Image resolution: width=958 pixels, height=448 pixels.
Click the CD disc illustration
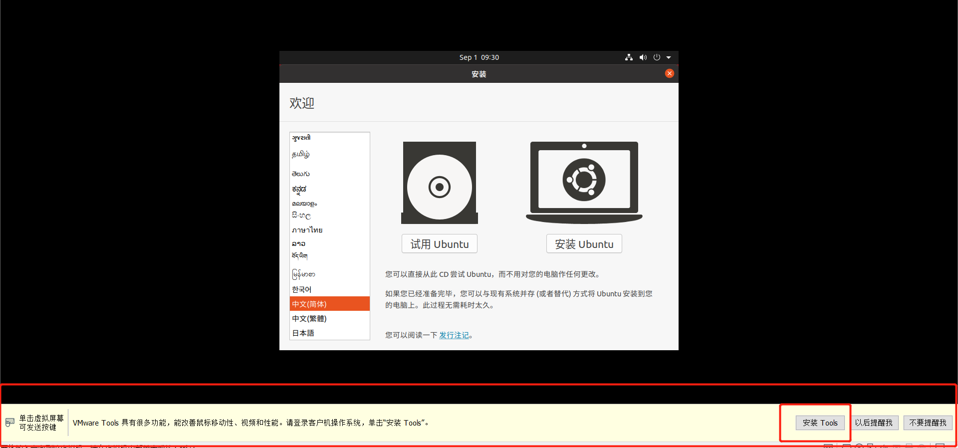pos(440,183)
